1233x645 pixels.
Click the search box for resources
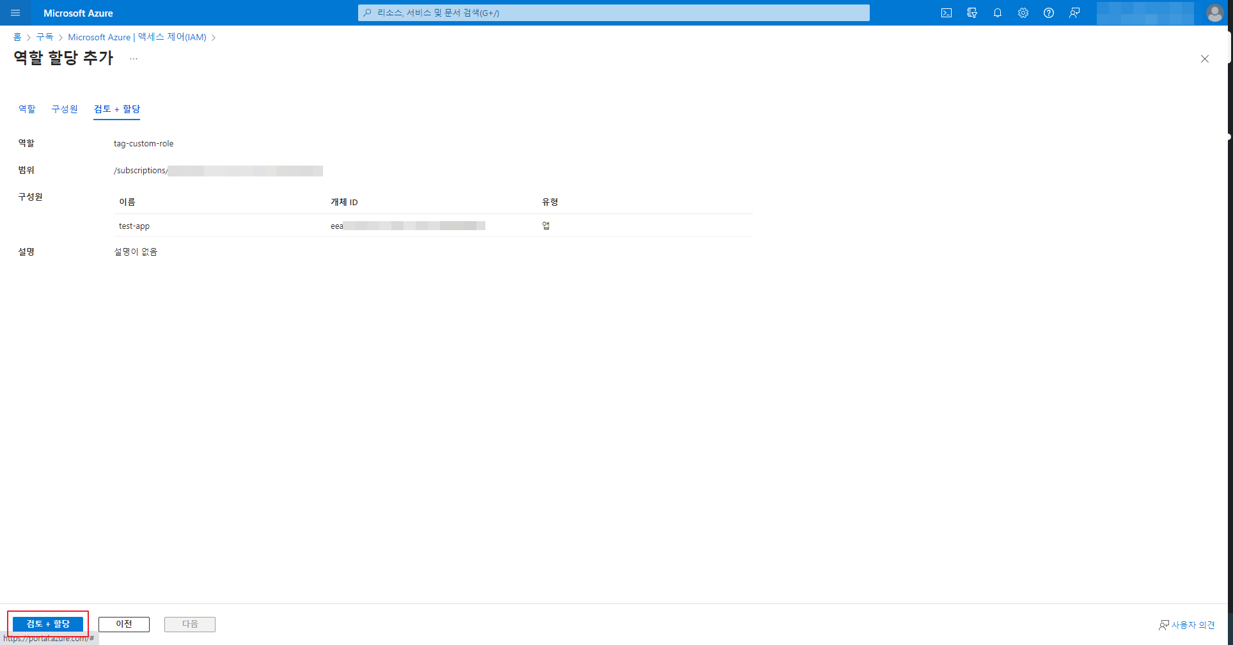click(614, 13)
